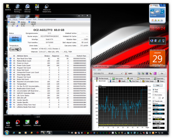Click the Windows Start orb

(7, 133)
